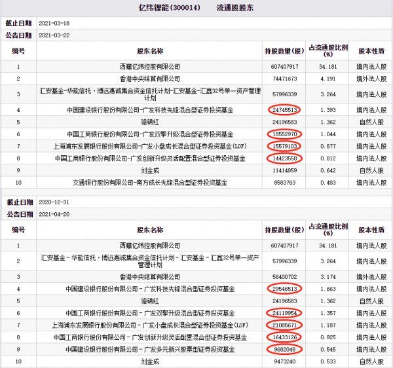Click the holding value 18552970
393x368 pixels.
[285, 134]
